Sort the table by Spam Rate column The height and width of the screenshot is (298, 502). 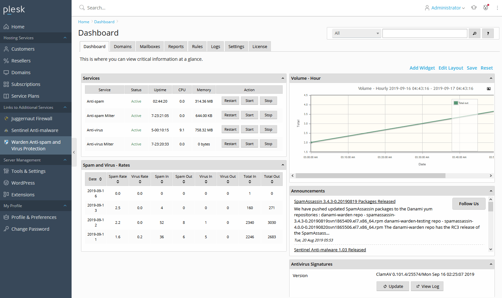(118, 179)
